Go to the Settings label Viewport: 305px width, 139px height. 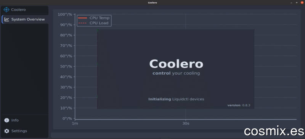click(x=19, y=131)
